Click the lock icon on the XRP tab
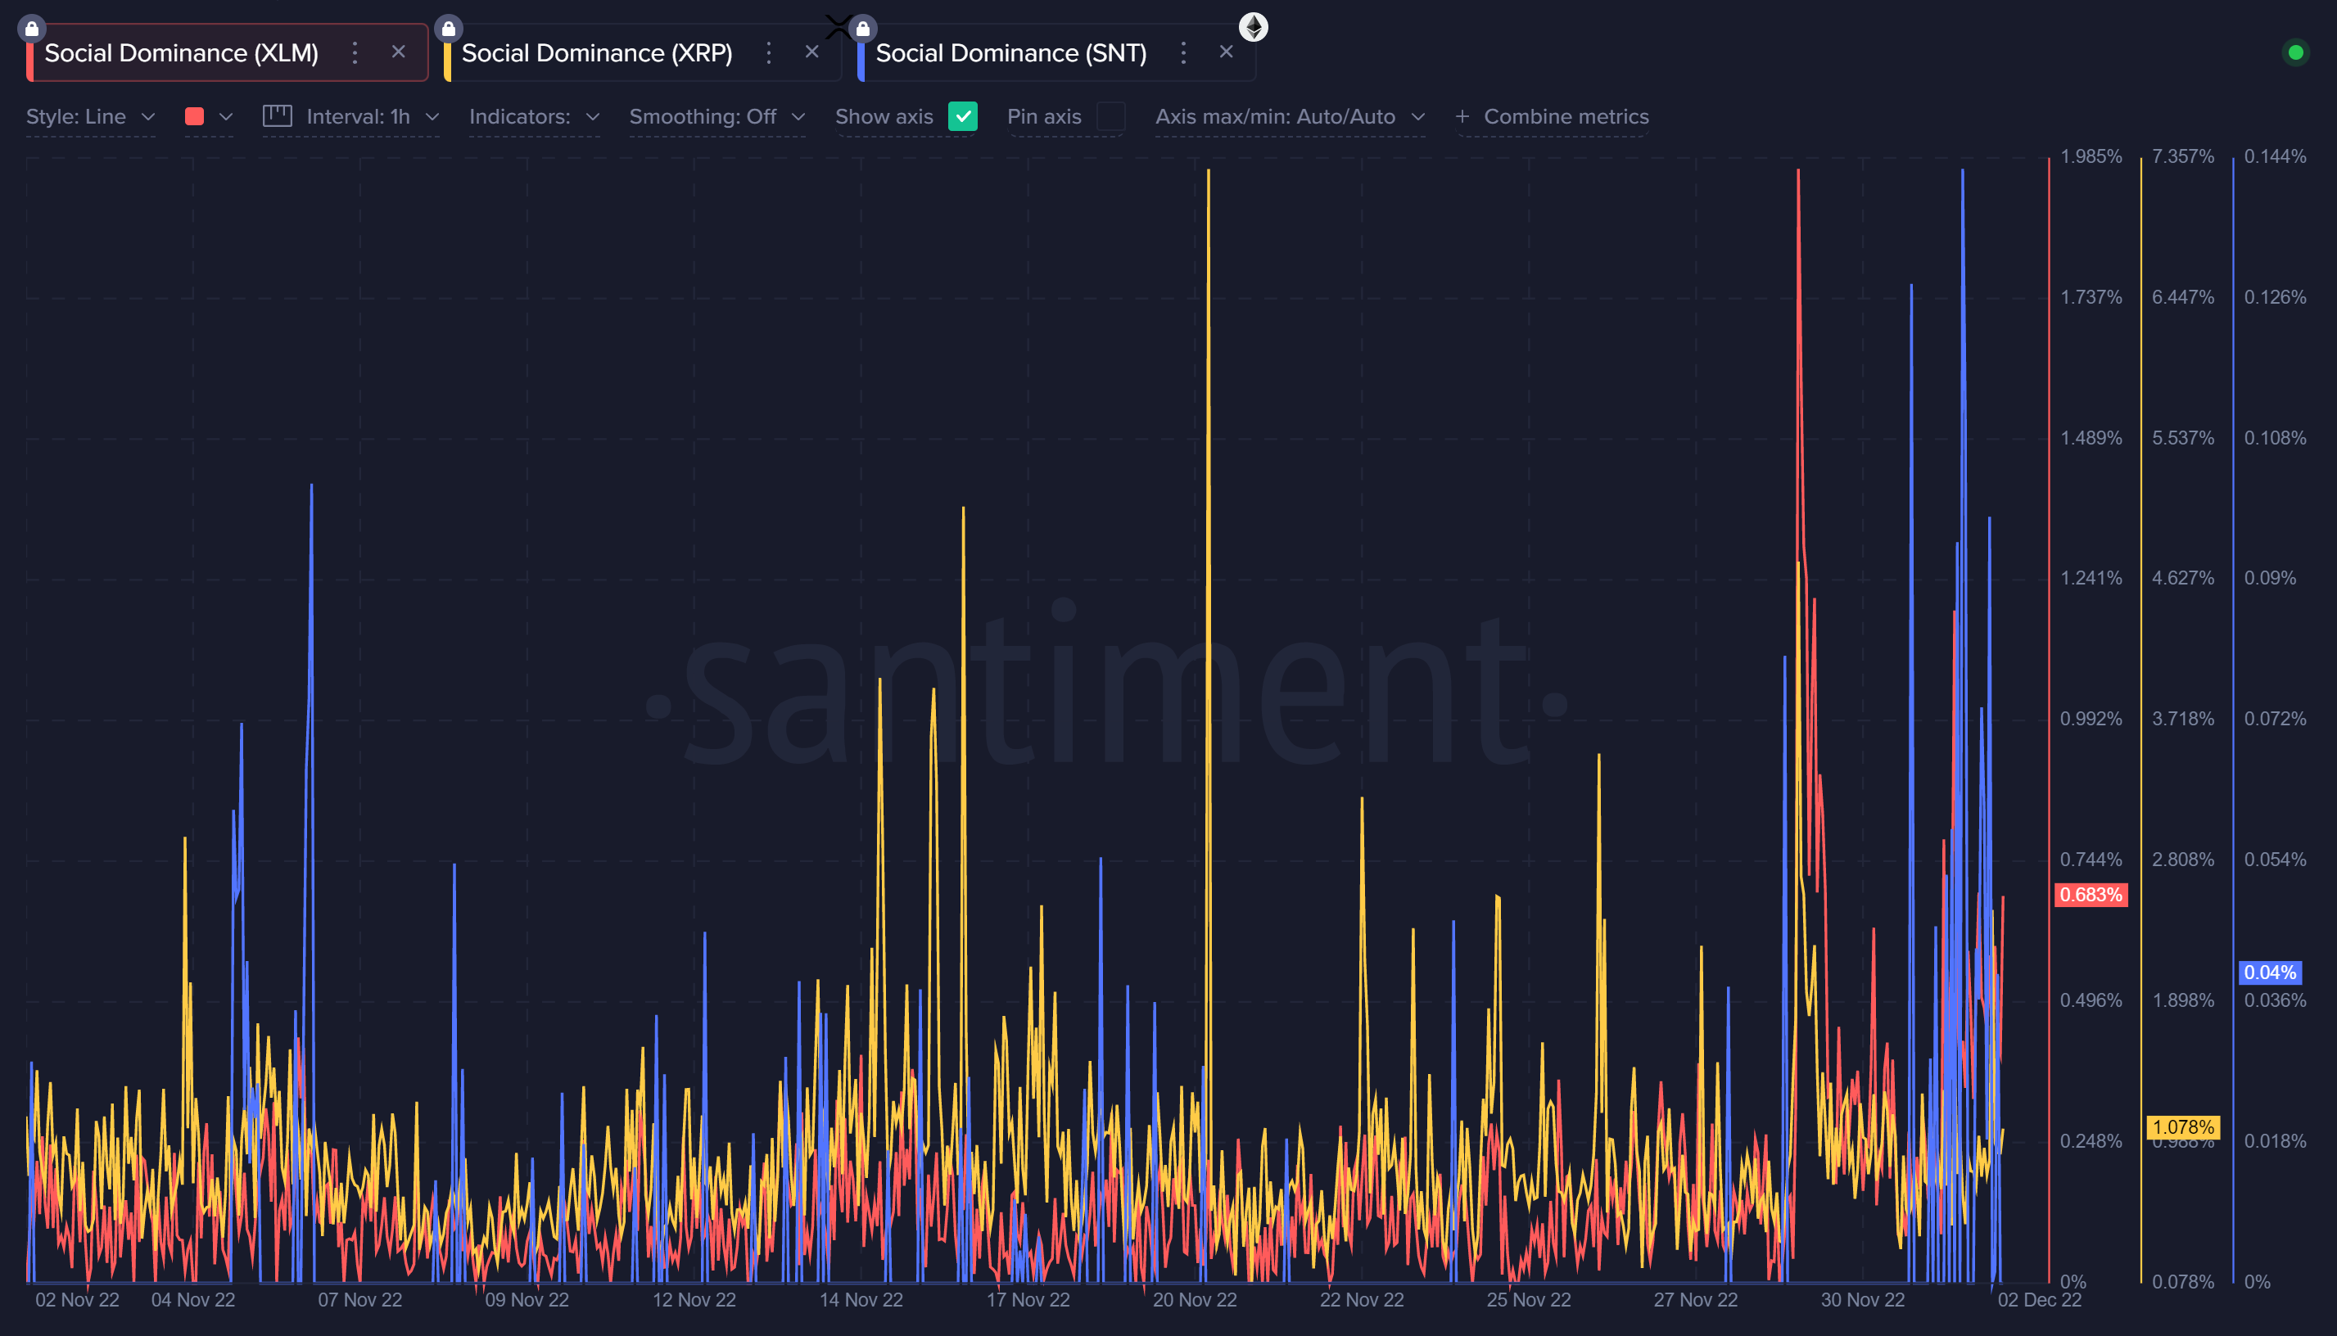 click(x=449, y=29)
